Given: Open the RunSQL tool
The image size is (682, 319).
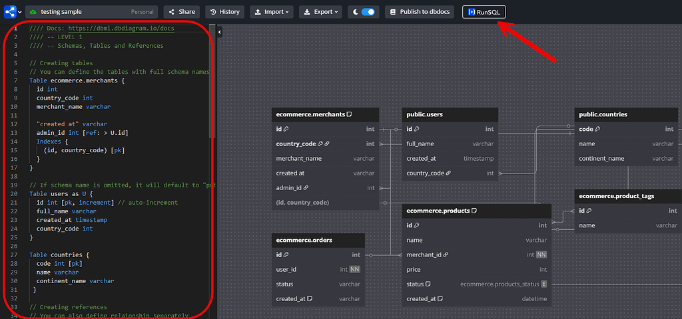Looking at the screenshot, I should (484, 12).
